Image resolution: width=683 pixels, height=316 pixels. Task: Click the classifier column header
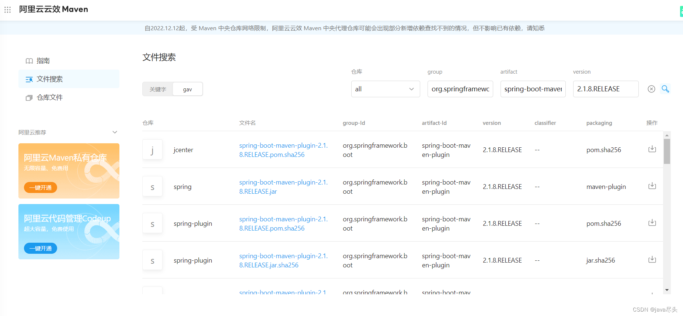(545, 123)
